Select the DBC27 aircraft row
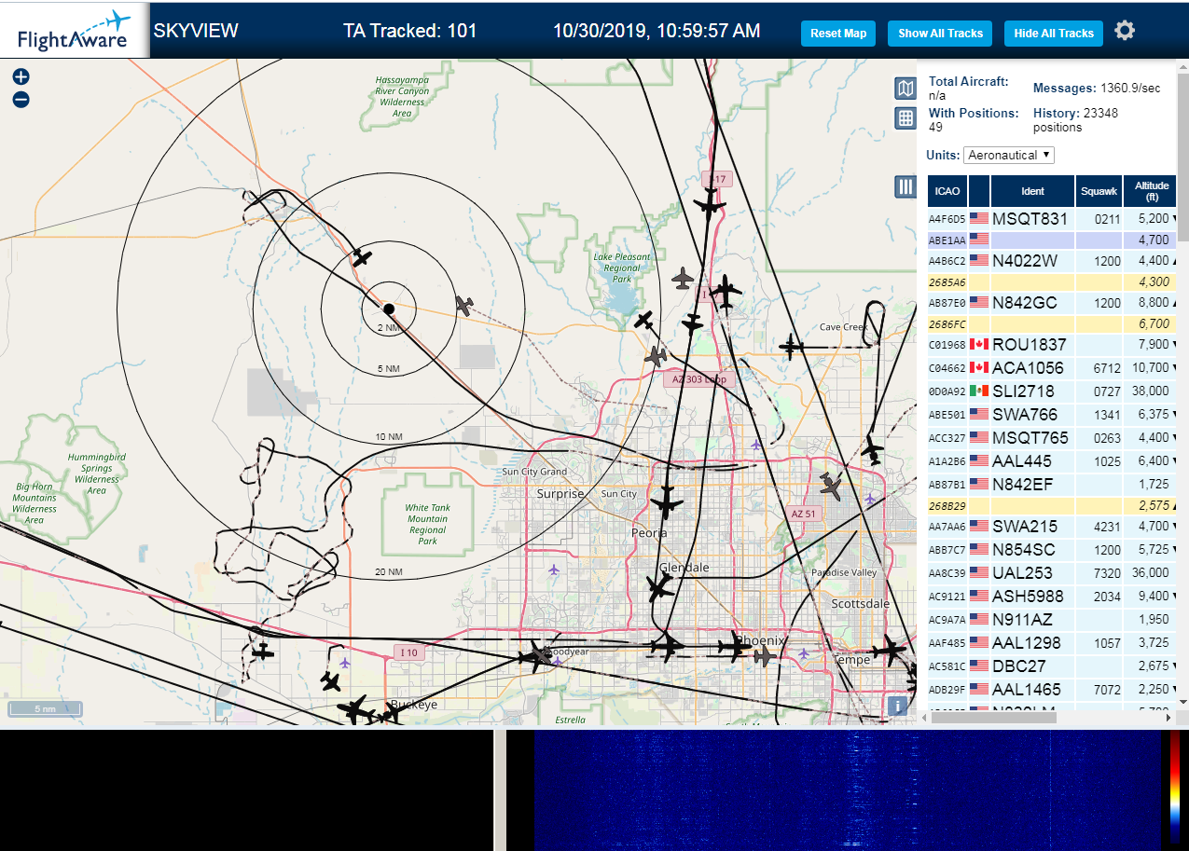This screenshot has width=1189, height=851. (x=1053, y=666)
